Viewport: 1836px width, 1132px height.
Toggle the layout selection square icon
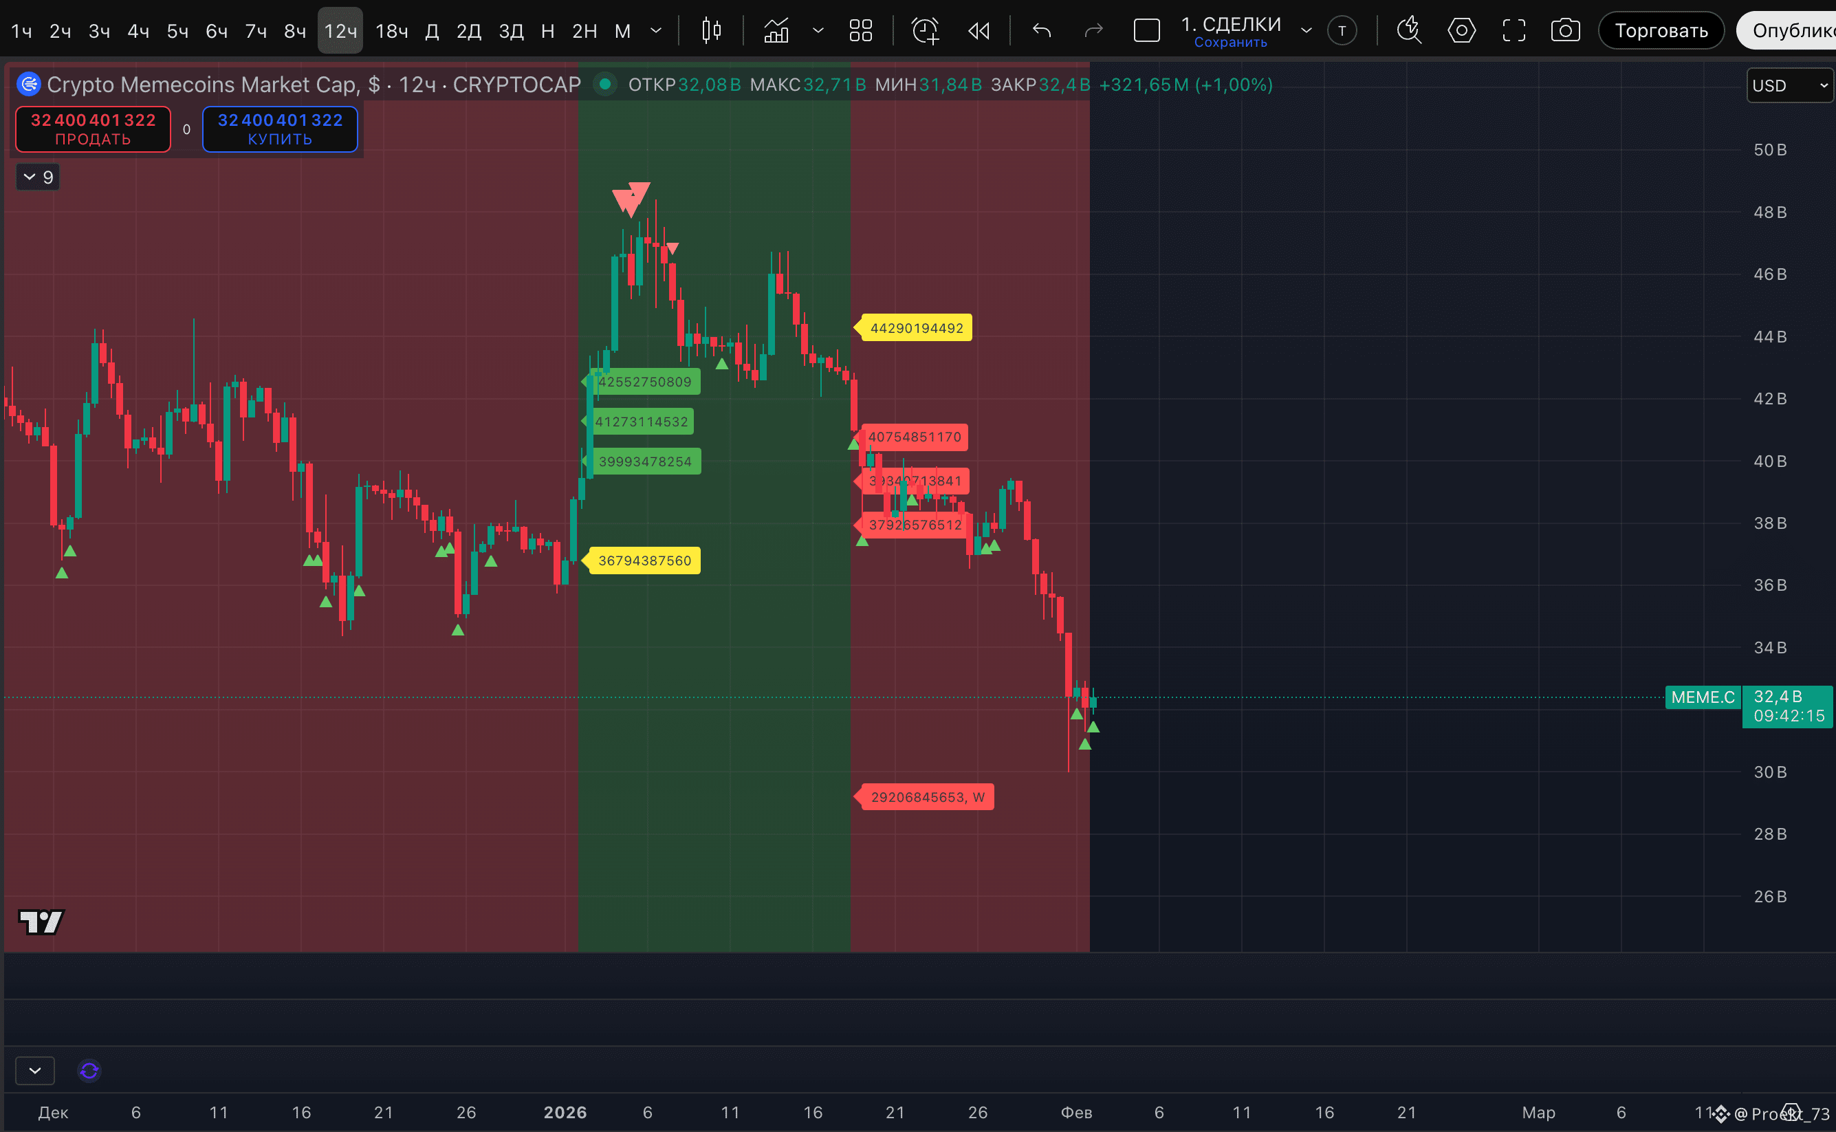1146,31
